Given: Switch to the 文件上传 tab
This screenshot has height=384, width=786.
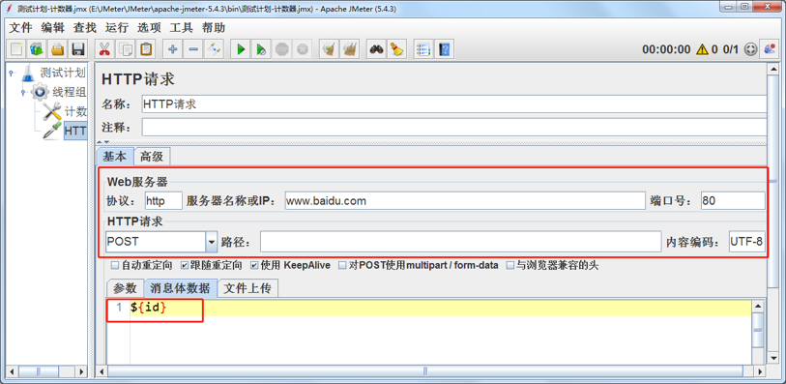Looking at the screenshot, I should [x=247, y=287].
